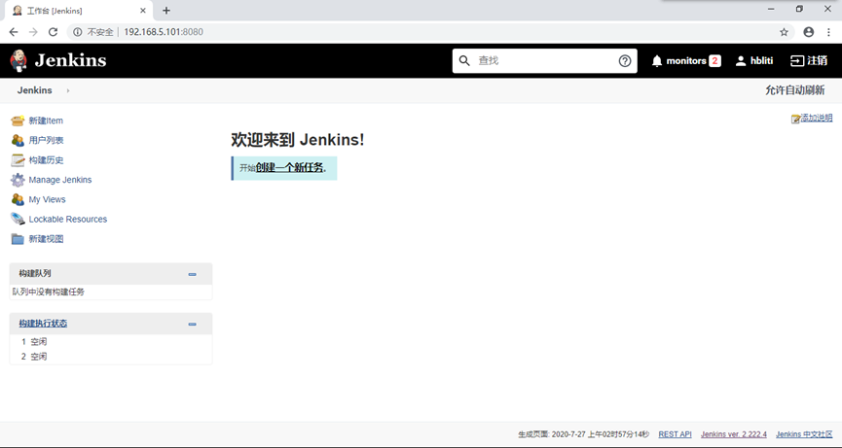Image resolution: width=842 pixels, height=448 pixels.
Task: Open the 新建视图 link
Action: pyautogui.click(x=46, y=239)
